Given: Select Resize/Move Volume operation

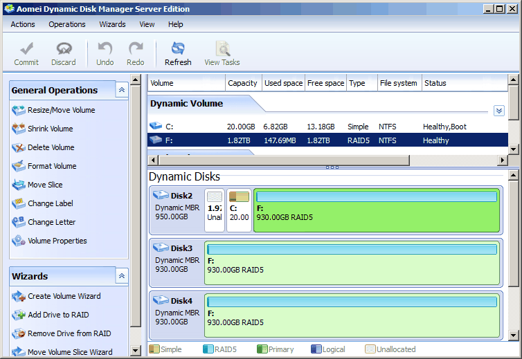Looking at the screenshot, I should tap(61, 110).
